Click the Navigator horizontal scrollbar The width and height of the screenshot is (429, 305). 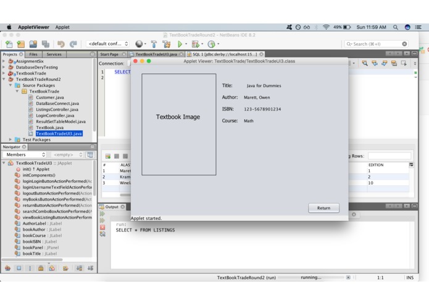pos(33,259)
